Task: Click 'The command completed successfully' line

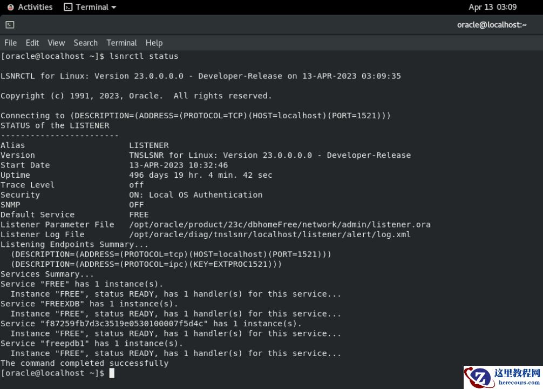Action: (85, 364)
